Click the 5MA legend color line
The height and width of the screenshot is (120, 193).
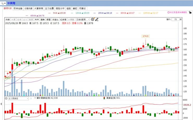pyautogui.click(x=50, y=13)
